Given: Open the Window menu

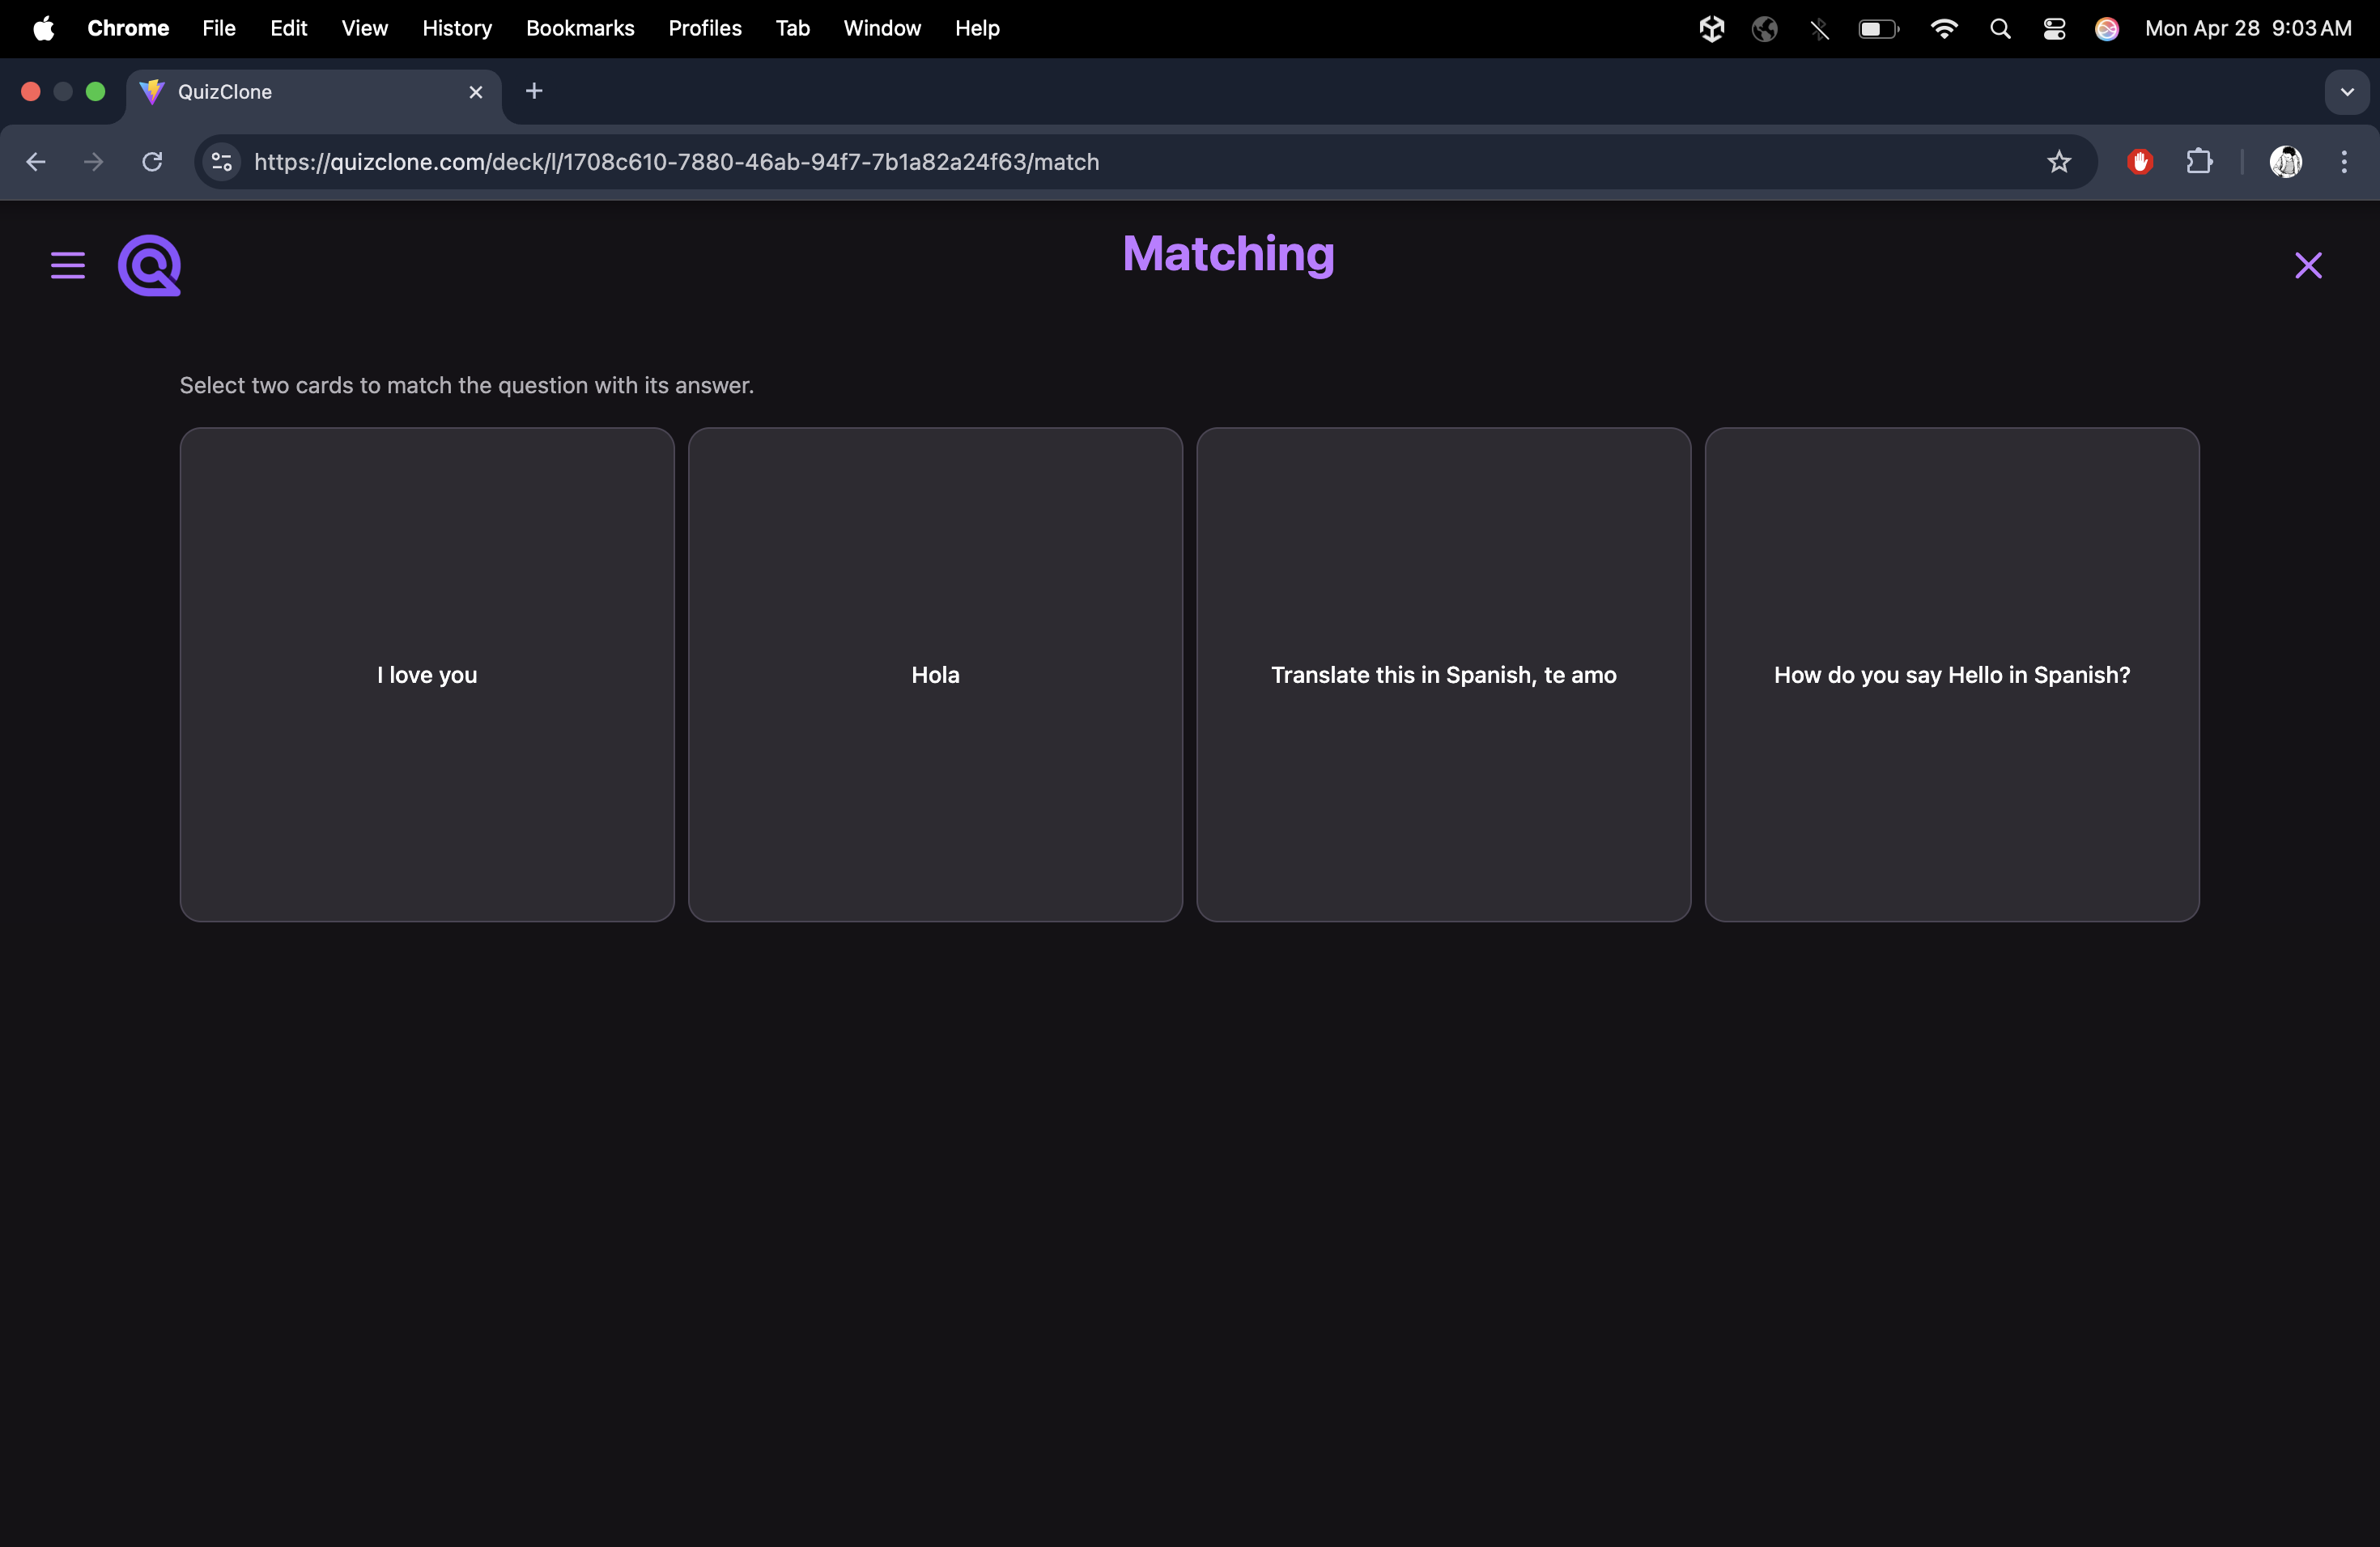Looking at the screenshot, I should [881, 28].
